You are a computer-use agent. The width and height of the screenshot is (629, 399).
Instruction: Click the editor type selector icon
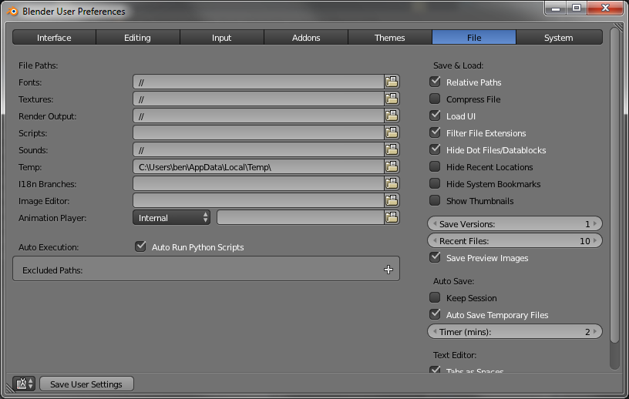point(24,384)
